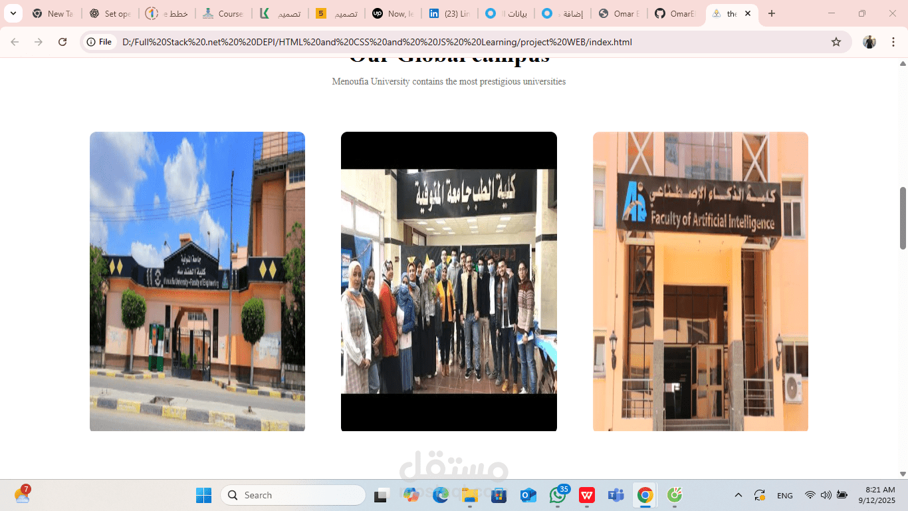Click the sync tray icon beside ENG
Viewport: 908px width, 511px height.
760,495
